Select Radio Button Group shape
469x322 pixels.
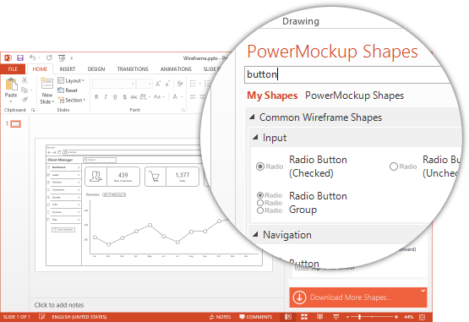(302, 203)
